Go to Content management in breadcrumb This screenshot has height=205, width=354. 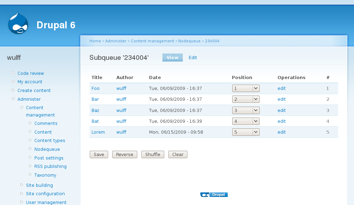[x=152, y=41]
